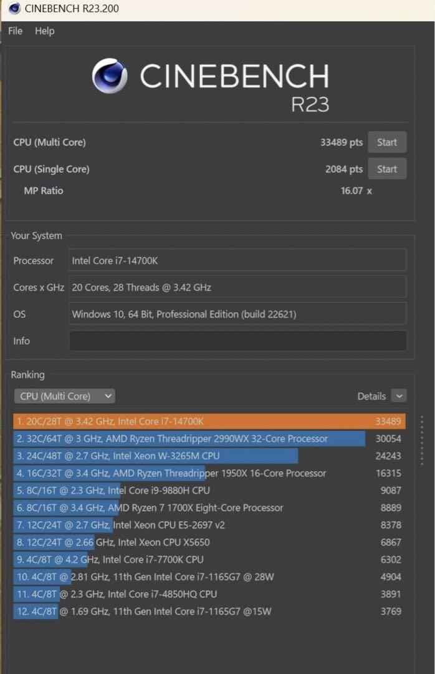435x674 pixels.
Task: Select ranking row Intel Core i7-7700K
Action: tap(209, 559)
